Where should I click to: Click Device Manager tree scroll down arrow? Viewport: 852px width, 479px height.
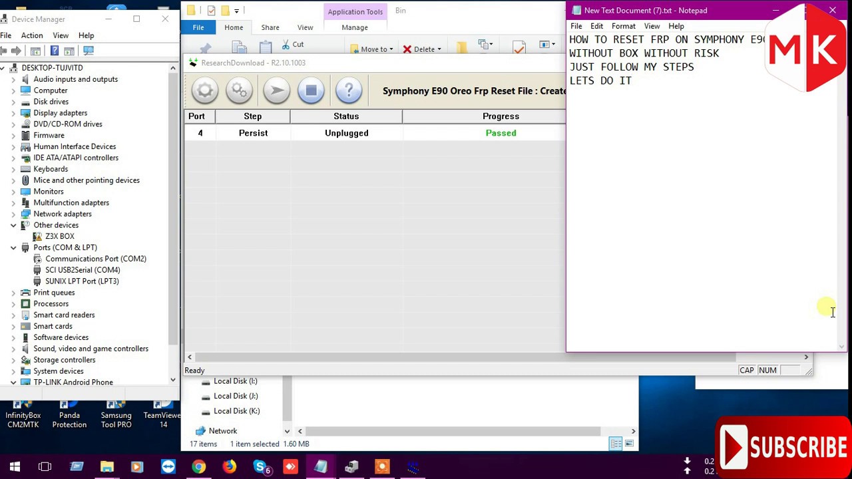pyautogui.click(x=173, y=380)
